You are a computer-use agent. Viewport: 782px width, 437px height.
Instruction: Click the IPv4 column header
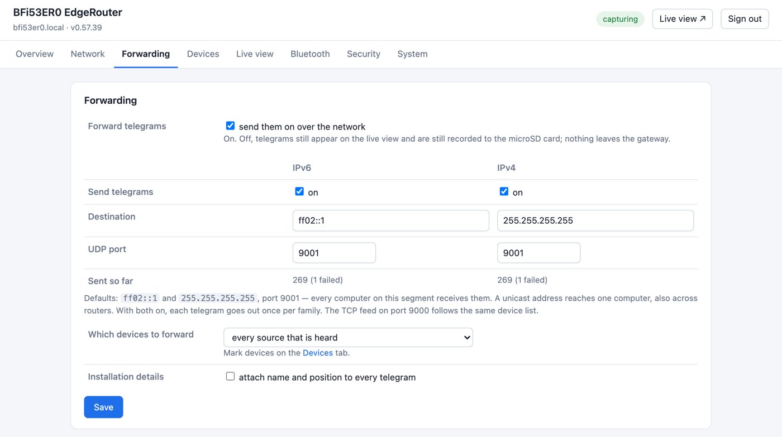click(506, 167)
